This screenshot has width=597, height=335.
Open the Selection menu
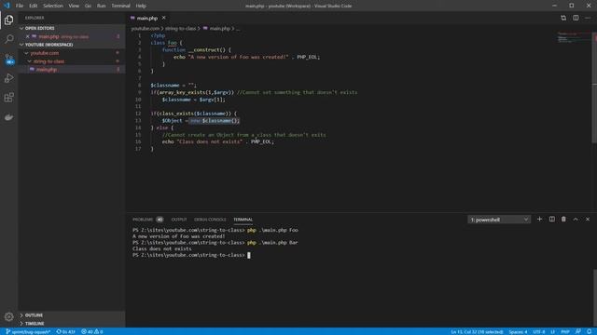pos(53,6)
